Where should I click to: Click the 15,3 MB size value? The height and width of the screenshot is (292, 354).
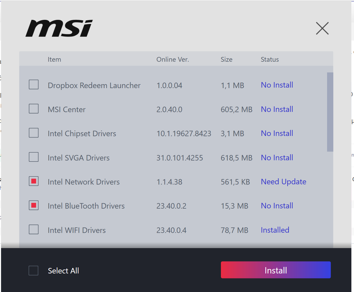click(x=235, y=206)
